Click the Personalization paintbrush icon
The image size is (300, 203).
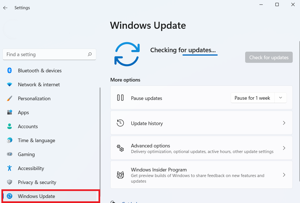pos(10,98)
